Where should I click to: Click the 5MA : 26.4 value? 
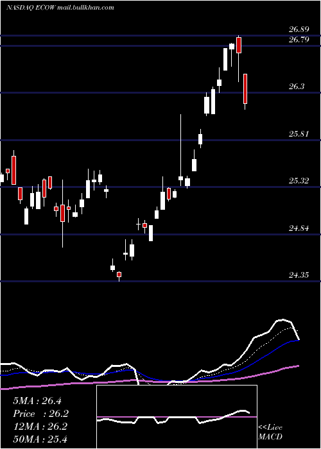coord(37,401)
